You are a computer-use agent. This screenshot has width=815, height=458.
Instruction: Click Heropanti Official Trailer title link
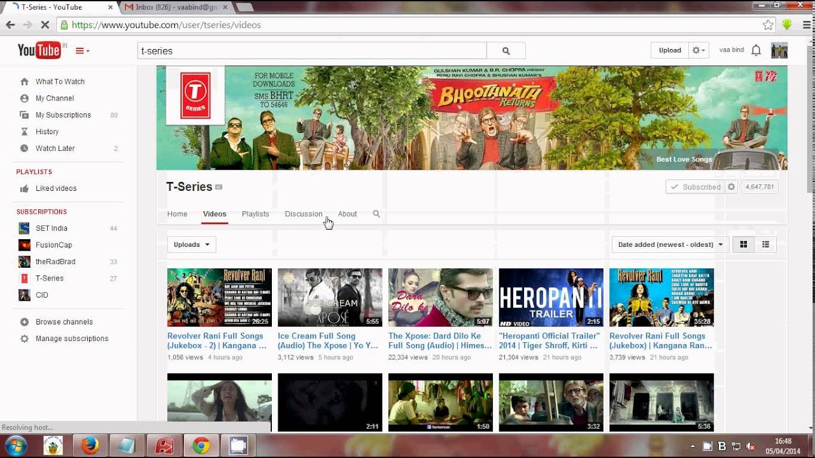coord(549,341)
